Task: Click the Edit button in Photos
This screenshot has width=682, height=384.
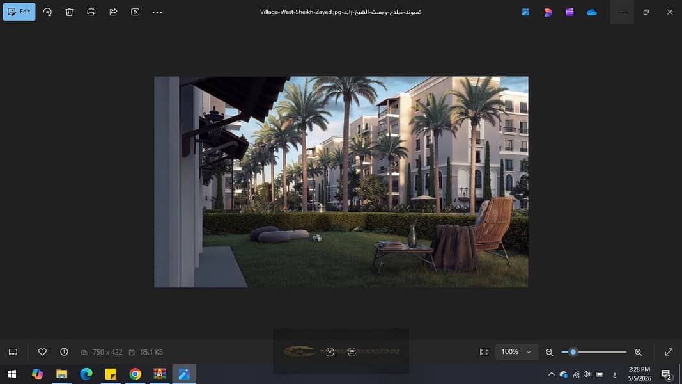Action: 19,12
